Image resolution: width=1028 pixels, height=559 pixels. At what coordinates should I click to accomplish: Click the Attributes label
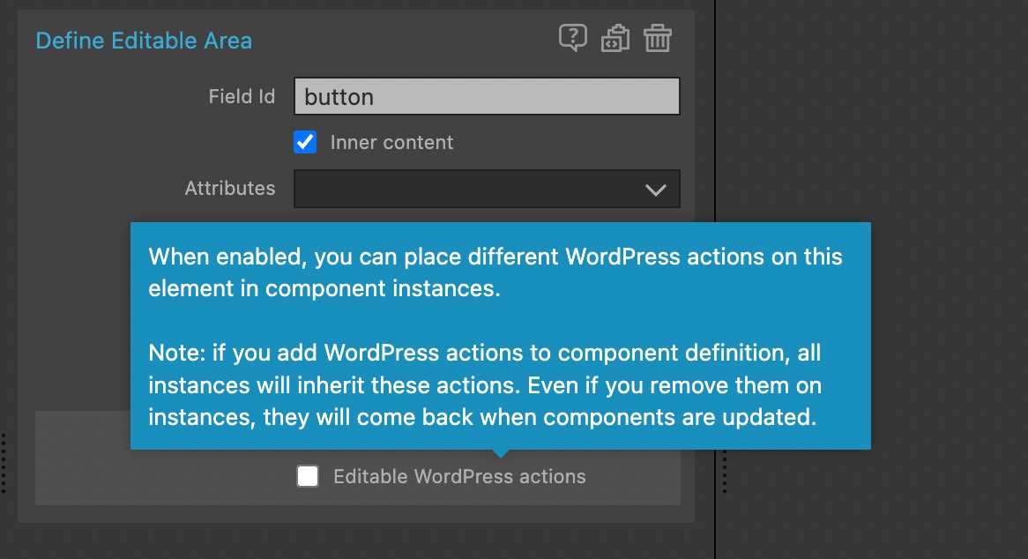pyautogui.click(x=230, y=188)
